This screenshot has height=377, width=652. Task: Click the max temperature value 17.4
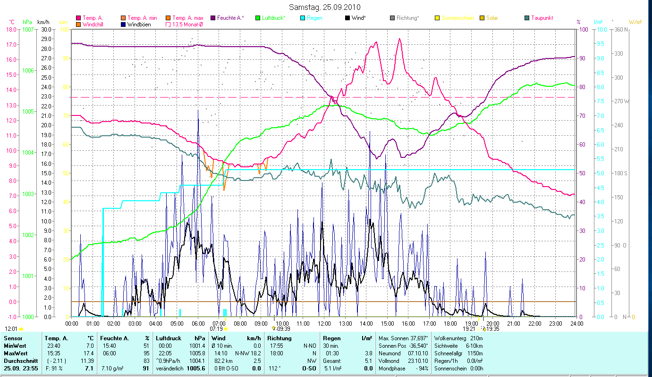[89, 353]
